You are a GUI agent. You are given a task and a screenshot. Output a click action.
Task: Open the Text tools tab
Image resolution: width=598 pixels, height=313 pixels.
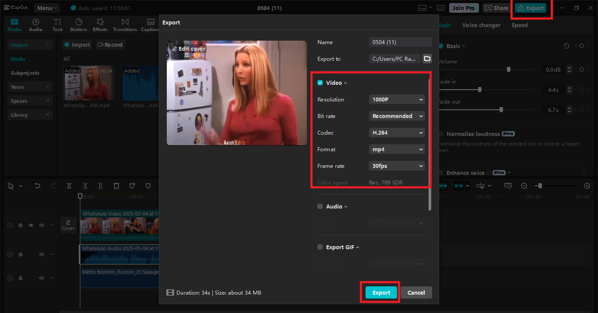click(x=57, y=25)
